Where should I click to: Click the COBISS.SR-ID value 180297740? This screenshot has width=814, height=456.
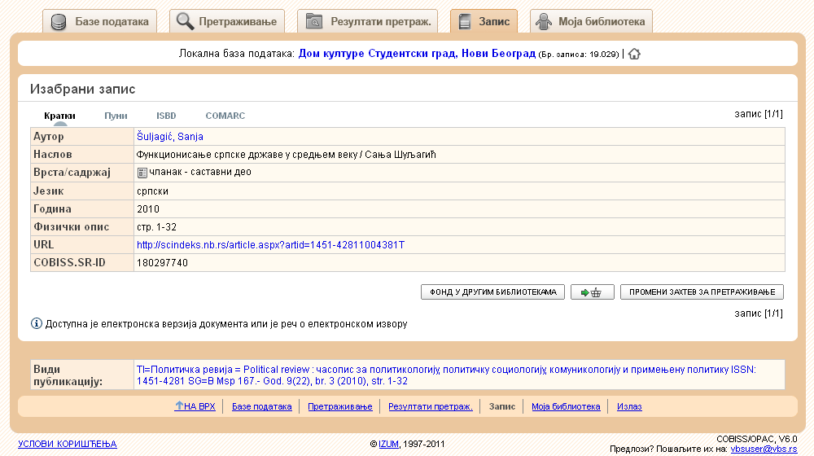pos(162,263)
